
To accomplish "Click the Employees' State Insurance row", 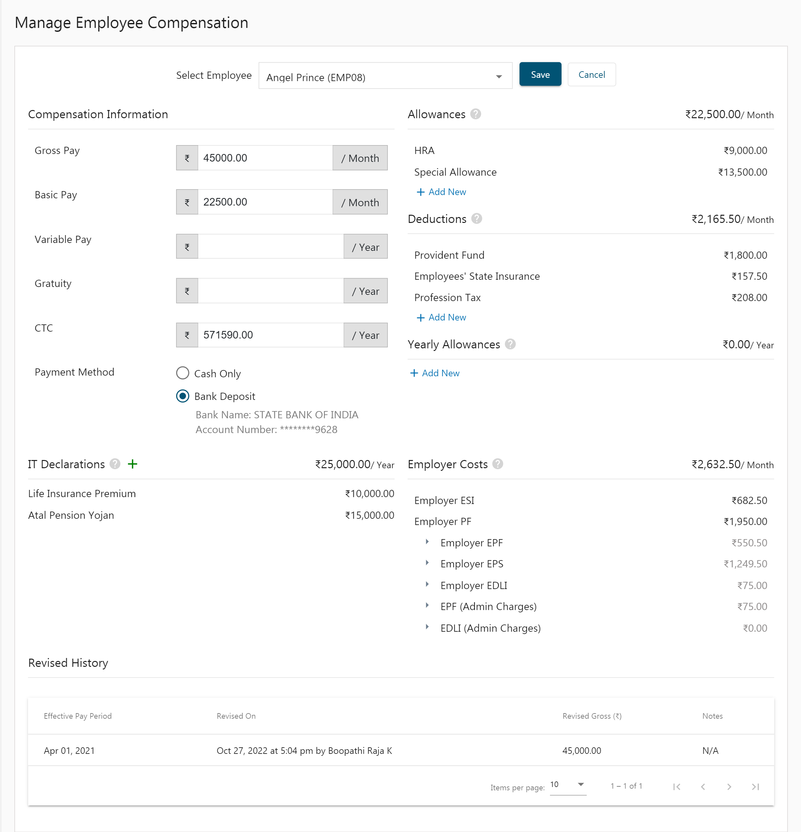I will [x=591, y=276].
